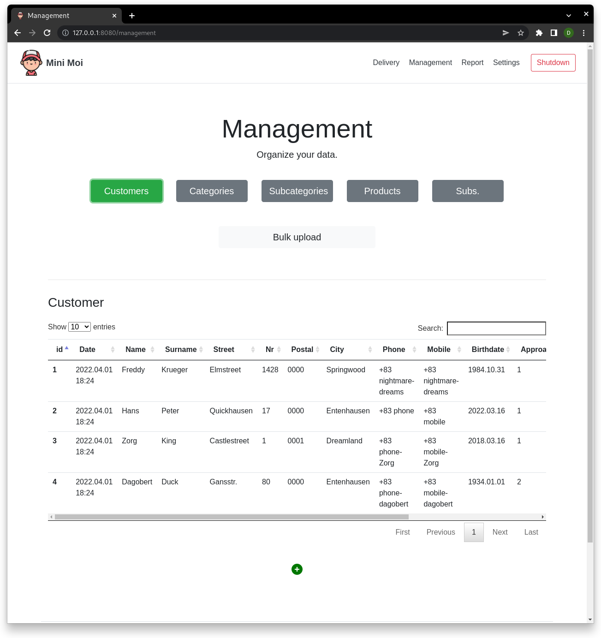
Task: Bookmark the page with the star icon
Action: [521, 33]
